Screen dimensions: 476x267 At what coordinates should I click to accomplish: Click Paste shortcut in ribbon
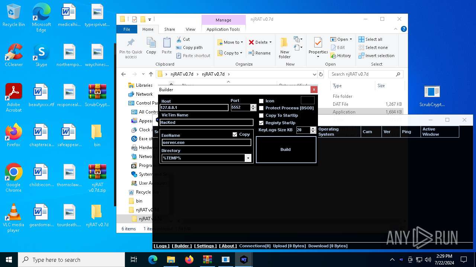coord(193,56)
